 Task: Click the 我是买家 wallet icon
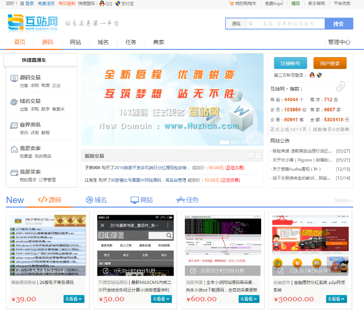(x=14, y=173)
